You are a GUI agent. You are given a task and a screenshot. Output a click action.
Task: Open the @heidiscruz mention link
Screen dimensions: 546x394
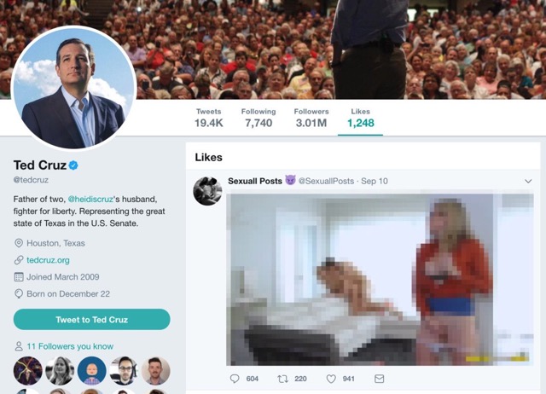[x=90, y=199]
